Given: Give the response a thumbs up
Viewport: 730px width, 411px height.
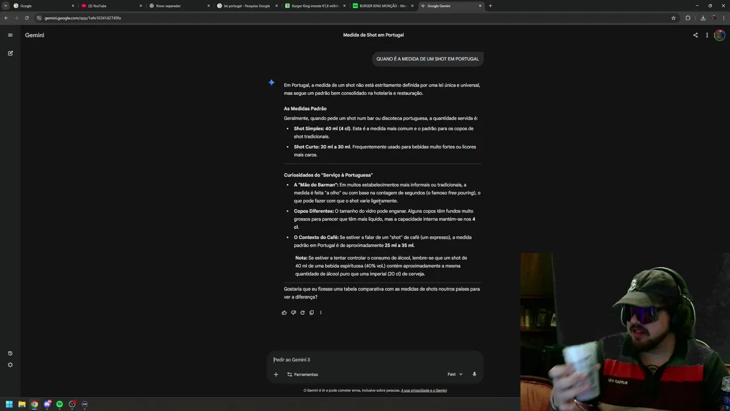Looking at the screenshot, I should (284, 312).
